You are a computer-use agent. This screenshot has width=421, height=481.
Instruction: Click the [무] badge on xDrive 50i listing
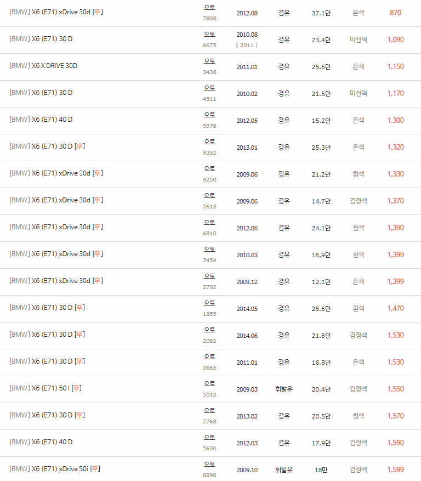coord(95,469)
